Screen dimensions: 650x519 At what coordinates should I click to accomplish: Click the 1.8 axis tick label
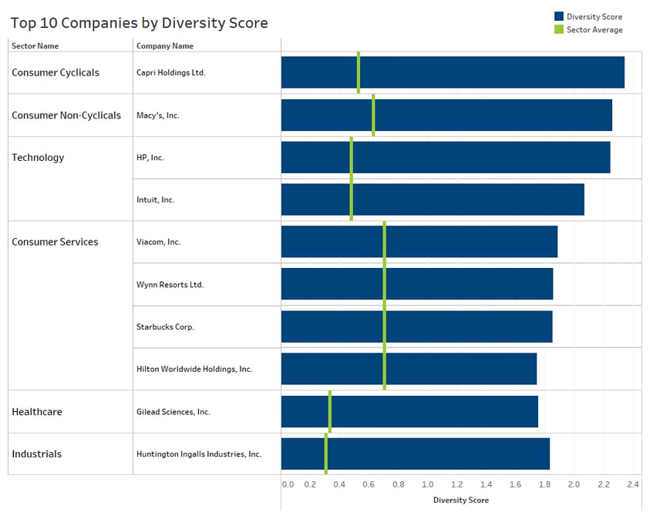click(544, 484)
